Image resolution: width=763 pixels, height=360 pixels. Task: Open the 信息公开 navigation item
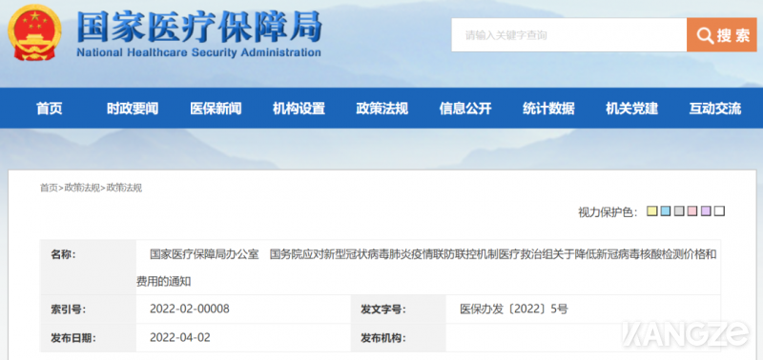pos(465,109)
